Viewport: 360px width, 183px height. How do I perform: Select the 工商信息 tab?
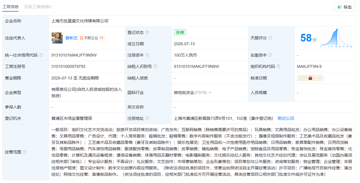pyautogui.click(x=10, y=6)
